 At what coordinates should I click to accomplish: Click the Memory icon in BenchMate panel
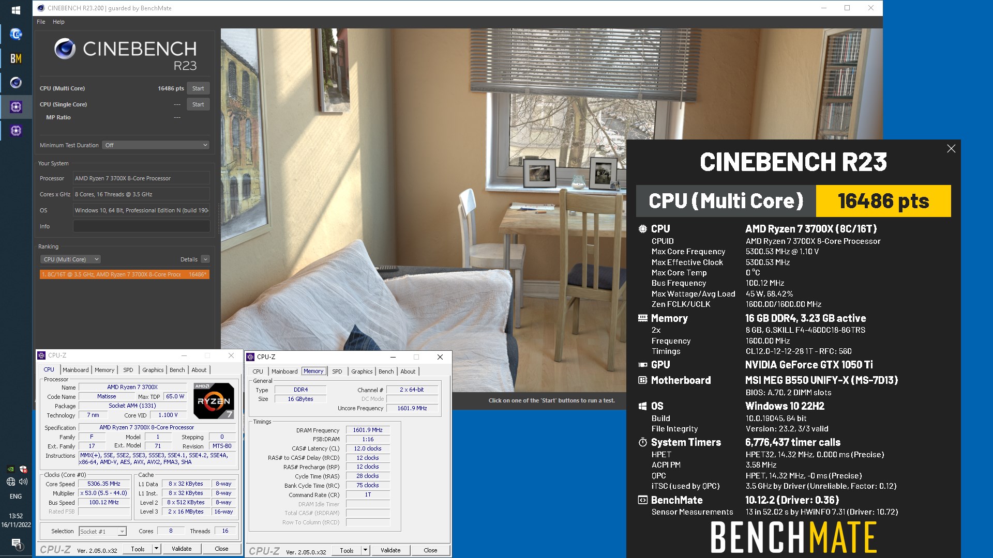tap(642, 318)
